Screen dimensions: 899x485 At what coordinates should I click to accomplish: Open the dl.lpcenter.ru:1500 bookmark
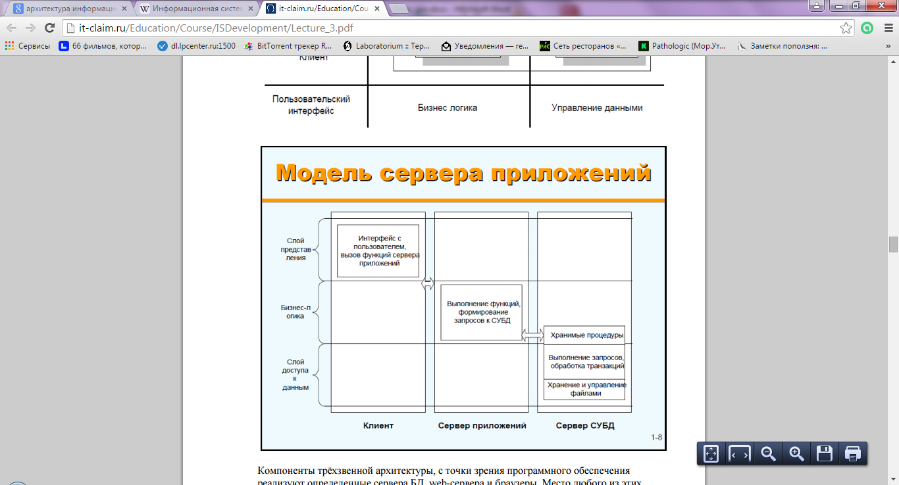196,46
